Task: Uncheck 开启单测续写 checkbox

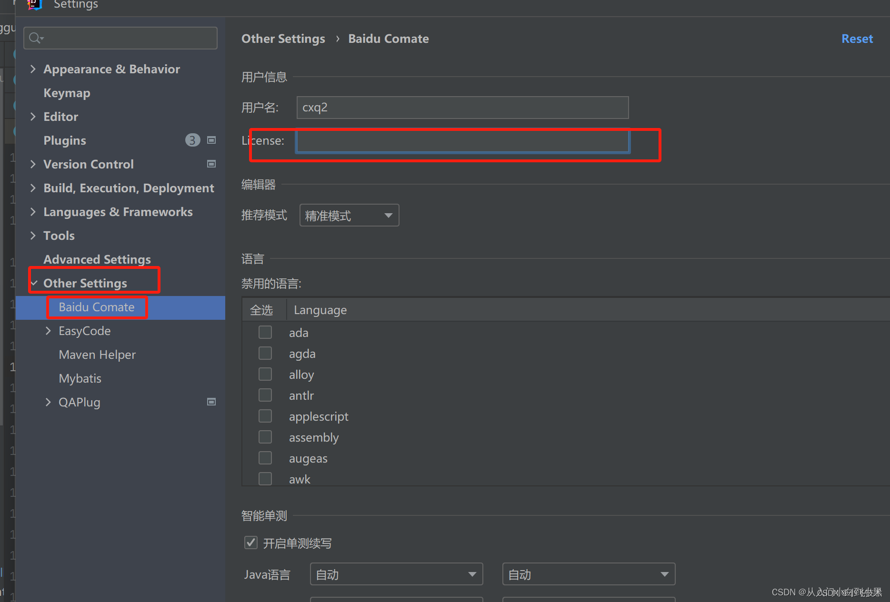Action: pyautogui.click(x=251, y=543)
